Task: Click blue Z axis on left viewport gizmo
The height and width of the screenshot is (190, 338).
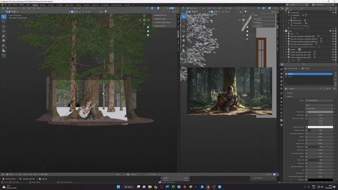Action: (144, 16)
